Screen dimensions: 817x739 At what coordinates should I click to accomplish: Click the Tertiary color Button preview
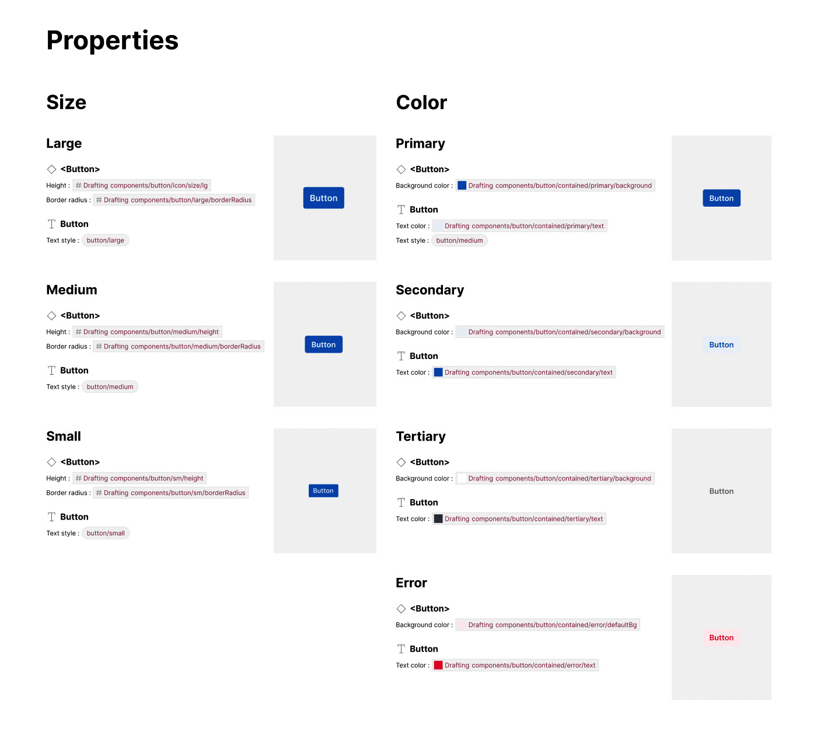[x=721, y=491]
